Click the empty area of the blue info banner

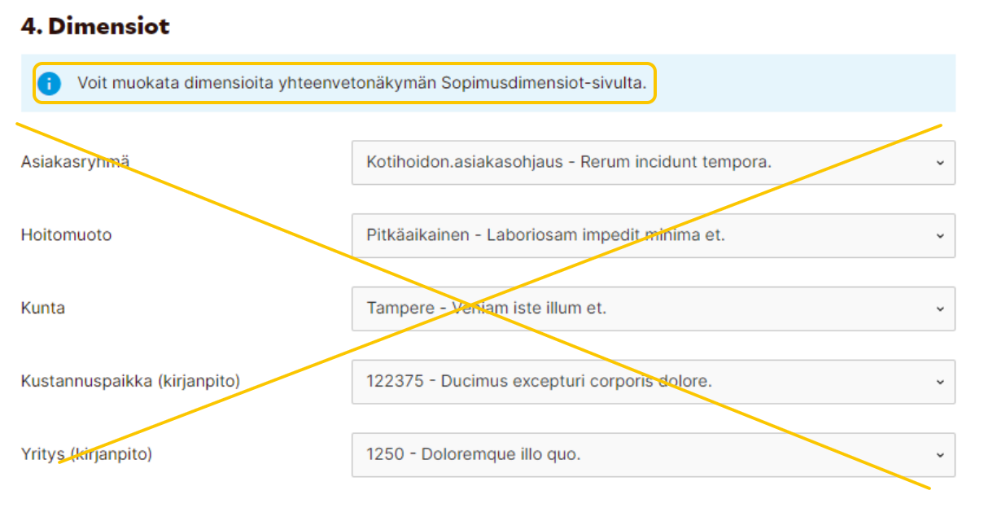tap(806, 83)
